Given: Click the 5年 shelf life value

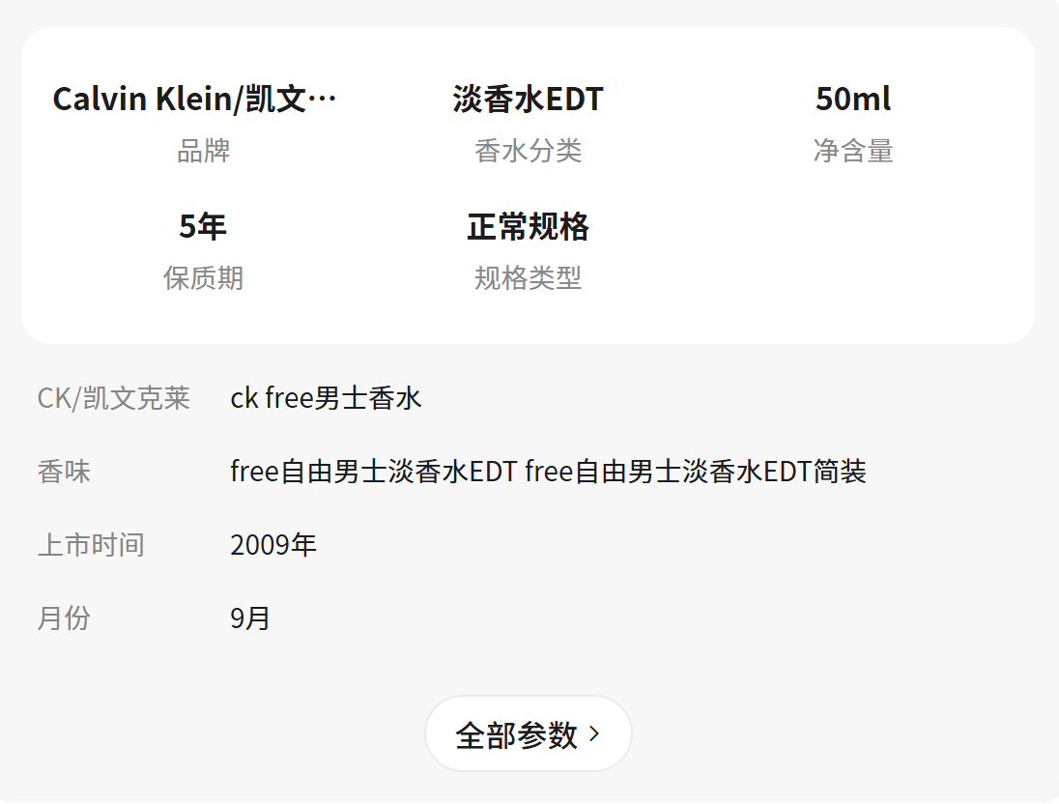Looking at the screenshot, I should pos(203,226).
